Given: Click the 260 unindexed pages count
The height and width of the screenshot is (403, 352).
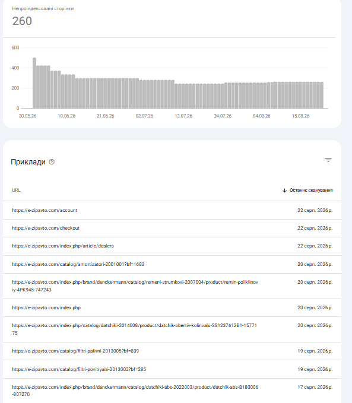Looking at the screenshot, I should [22, 21].
